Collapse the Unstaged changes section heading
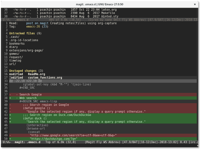The height and width of the screenshot is (149, 200). click(x=23, y=71)
